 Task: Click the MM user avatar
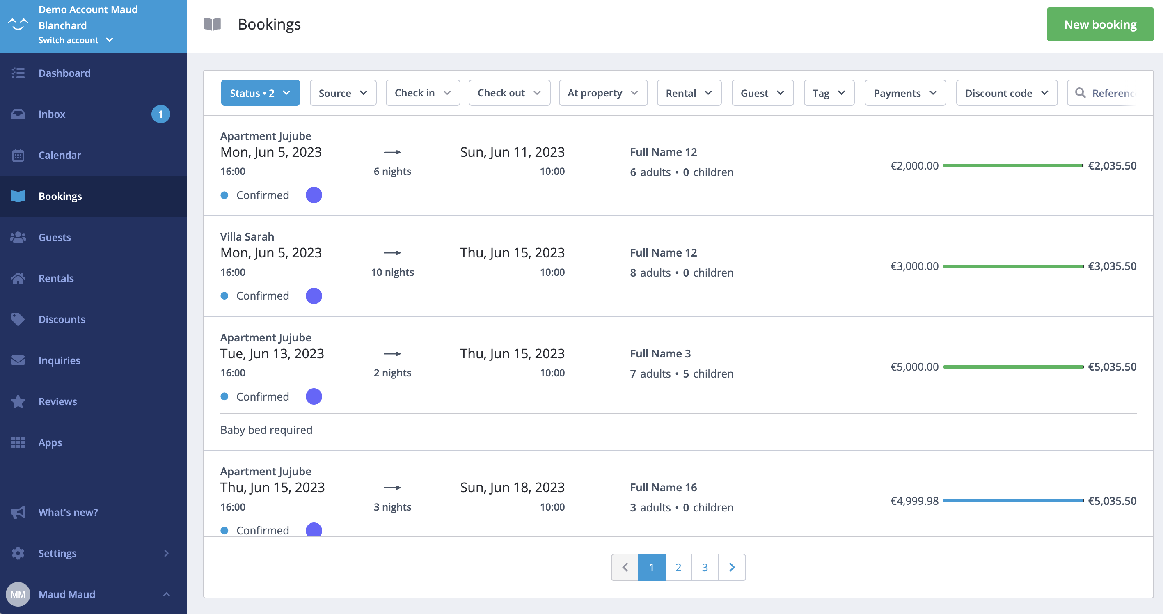(x=18, y=594)
